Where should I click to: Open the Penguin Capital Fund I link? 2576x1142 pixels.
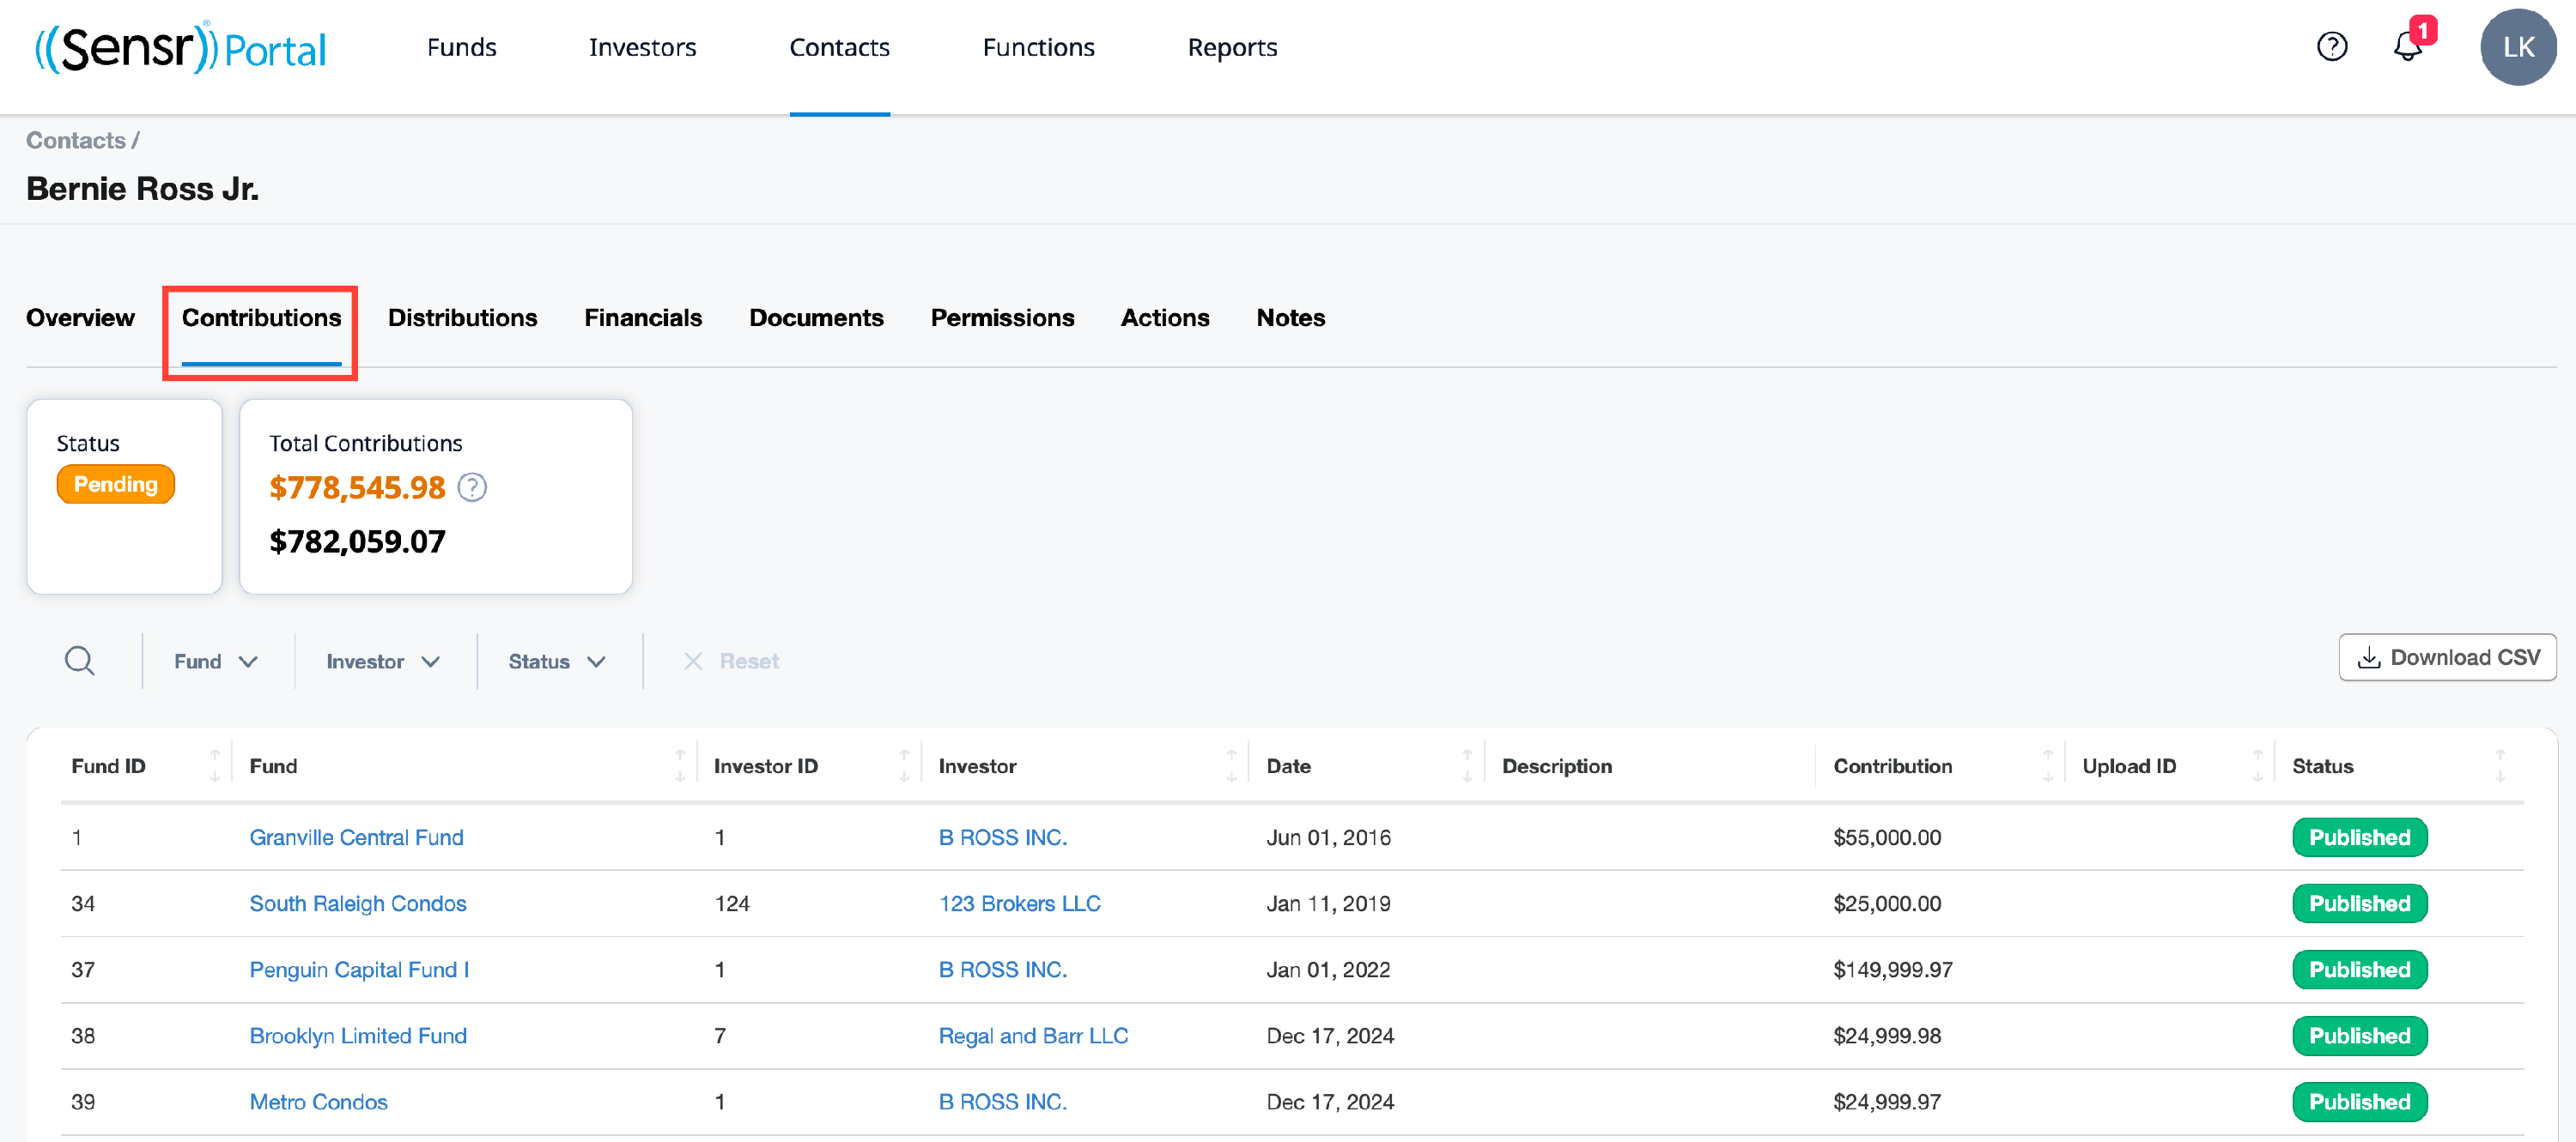pos(359,970)
